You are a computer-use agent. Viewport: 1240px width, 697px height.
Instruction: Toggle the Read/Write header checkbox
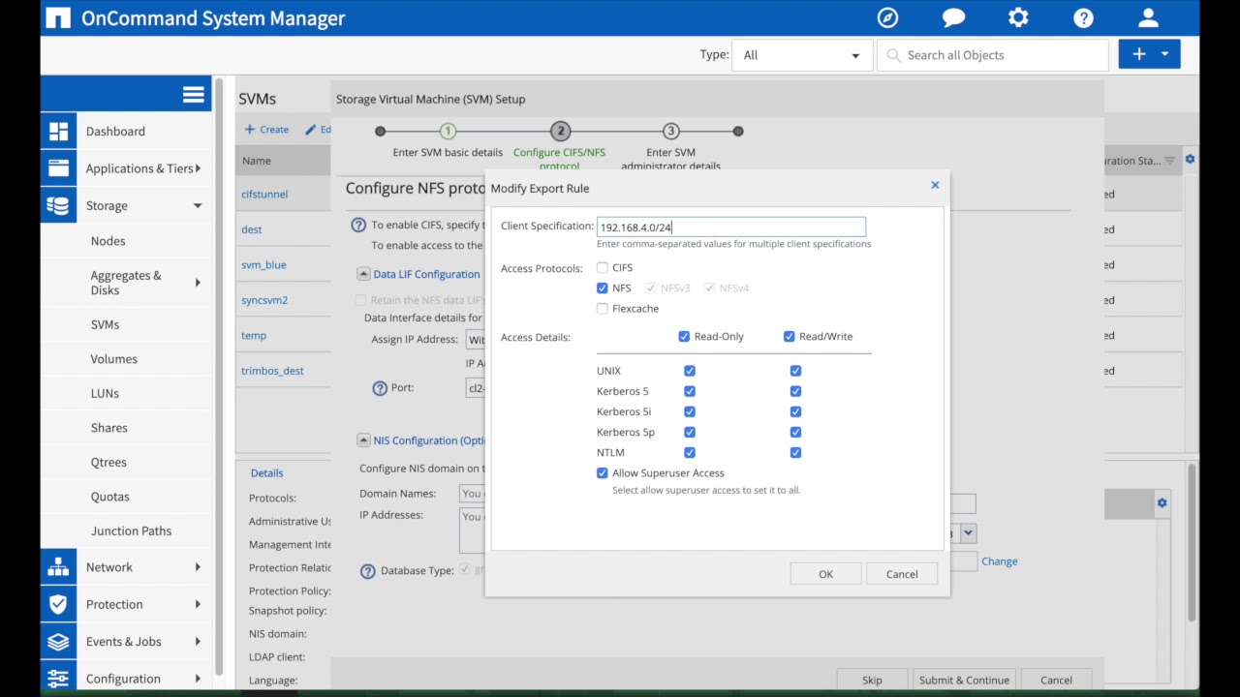[790, 337]
